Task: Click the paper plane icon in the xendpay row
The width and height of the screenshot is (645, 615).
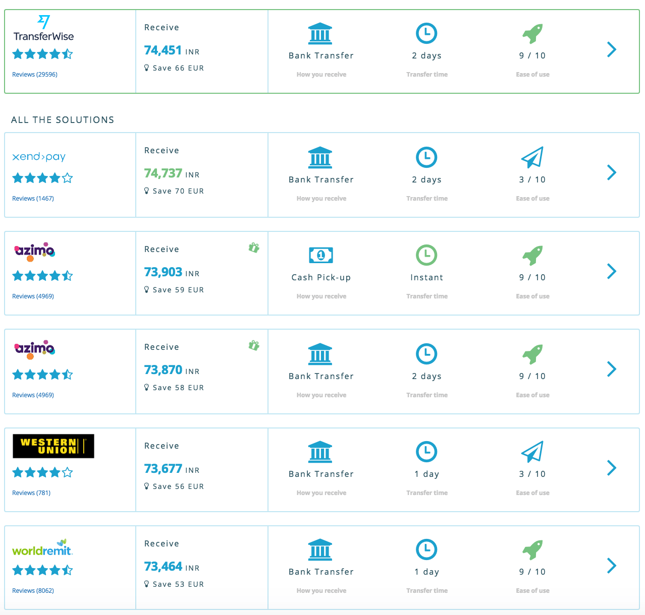Action: [532, 157]
